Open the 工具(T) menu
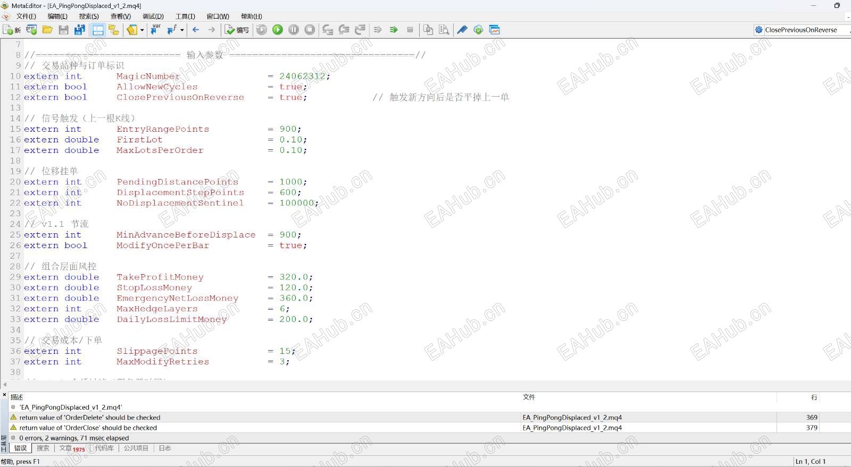851x467 pixels. [x=185, y=16]
